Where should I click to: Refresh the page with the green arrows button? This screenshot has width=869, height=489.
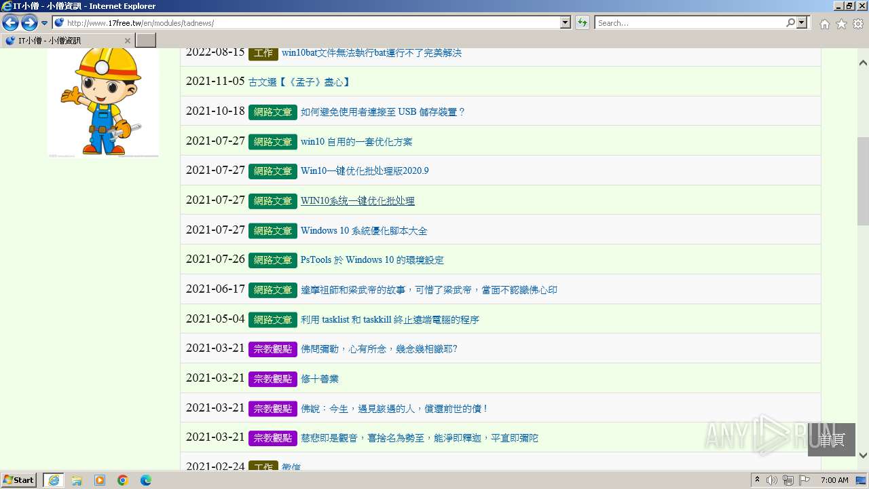click(583, 23)
